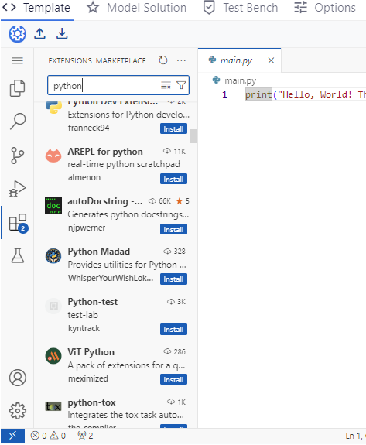This screenshot has width=366, height=445.
Task: Open the blue settings gear icon
Action: tap(17, 34)
